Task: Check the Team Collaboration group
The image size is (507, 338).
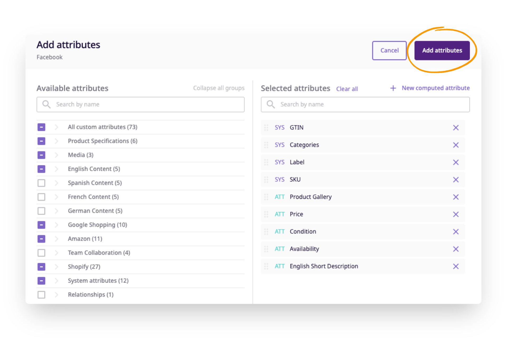Action: coord(41,253)
